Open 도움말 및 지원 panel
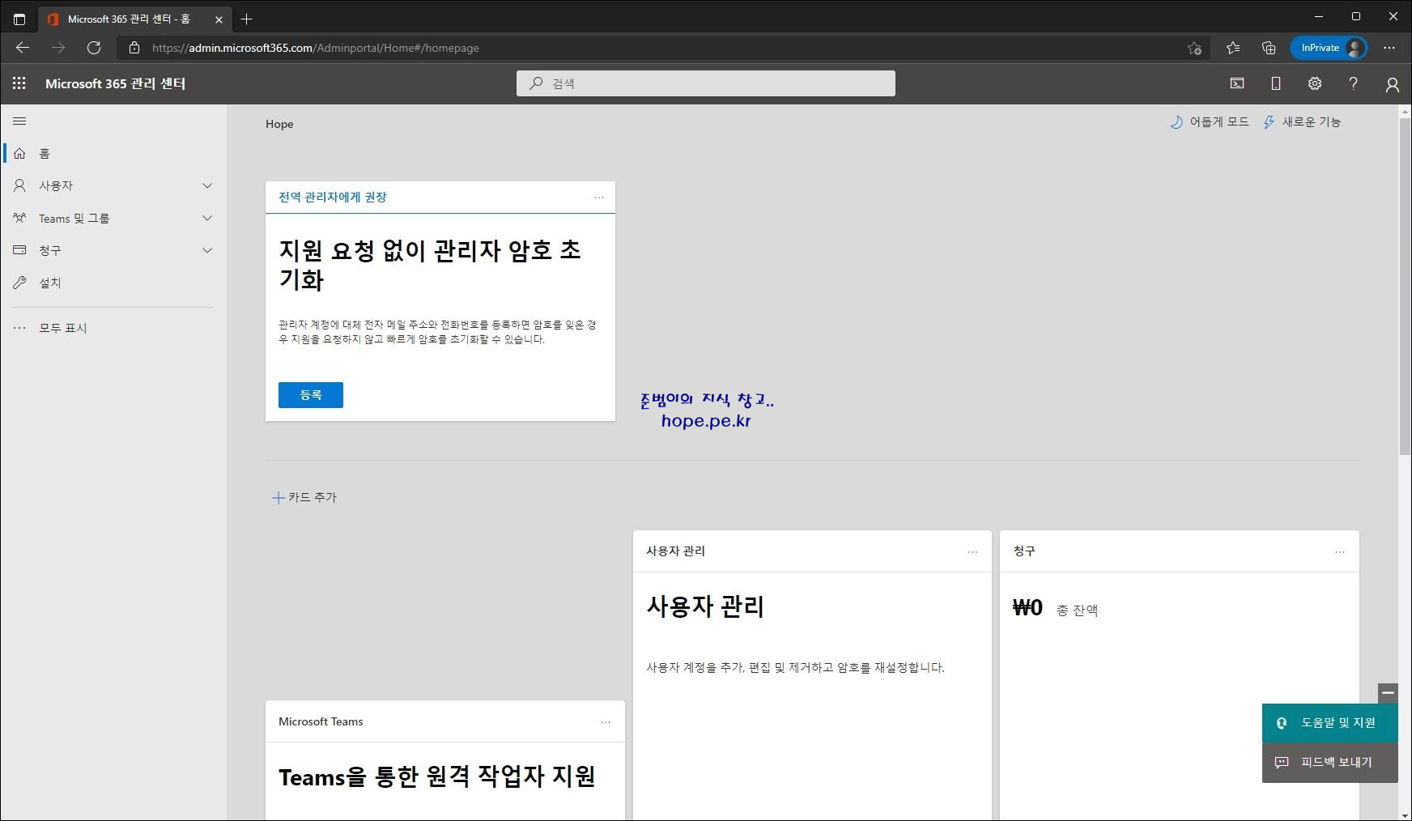Image resolution: width=1412 pixels, height=821 pixels. [1330, 723]
